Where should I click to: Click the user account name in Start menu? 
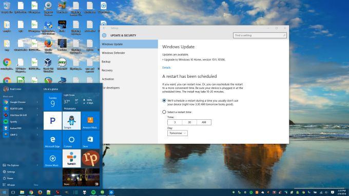point(15,89)
